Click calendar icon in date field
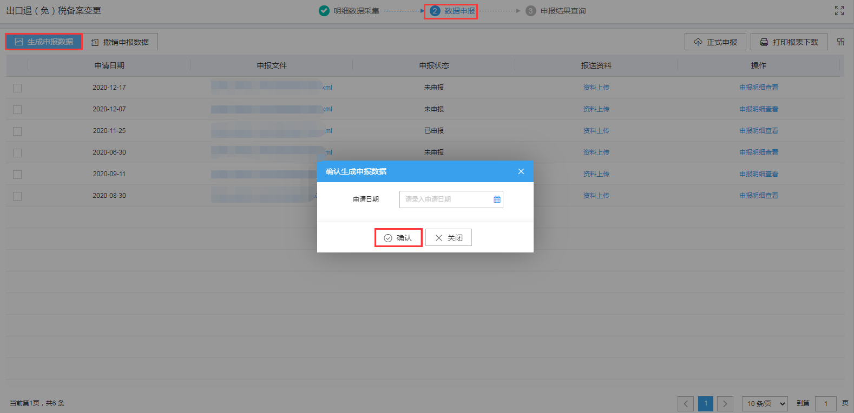 (x=497, y=199)
